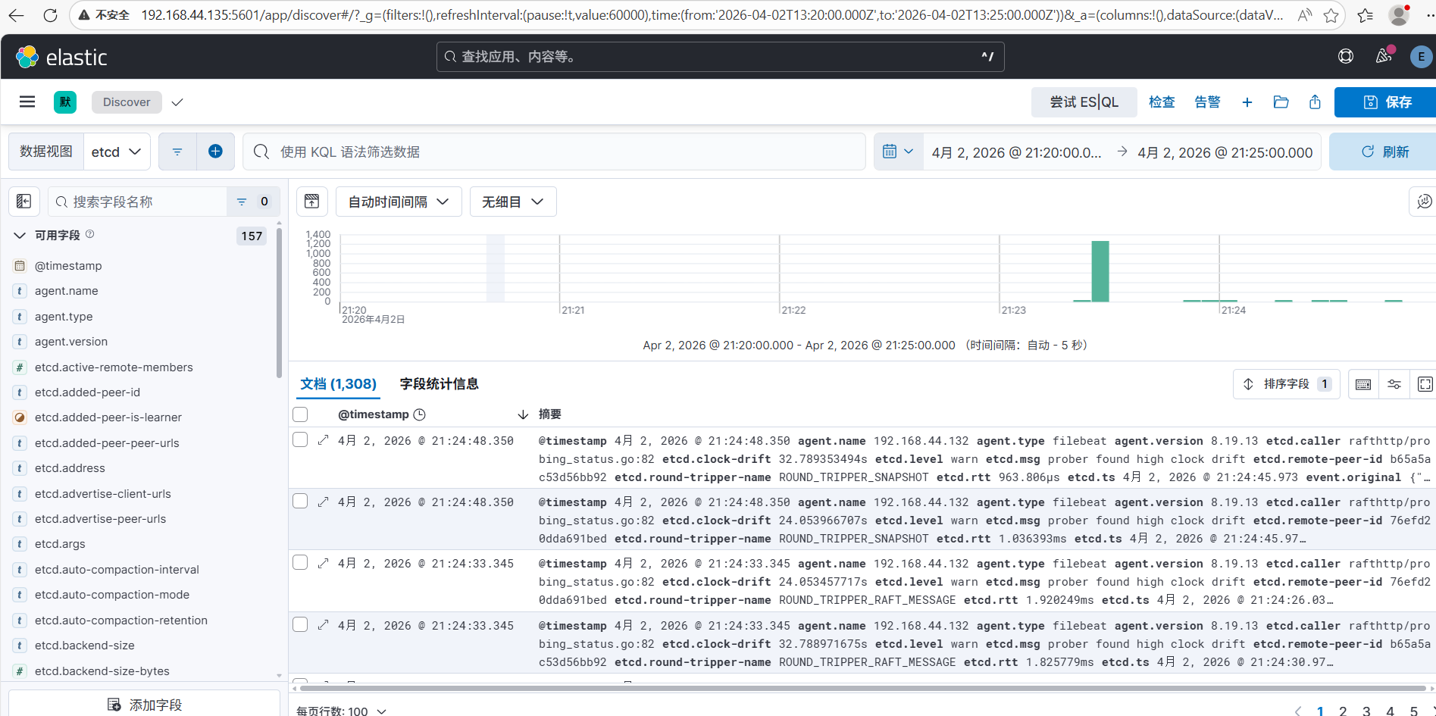Toggle the histogram chart visibility icon
Screen dimensions: 1436x716
click(x=311, y=202)
